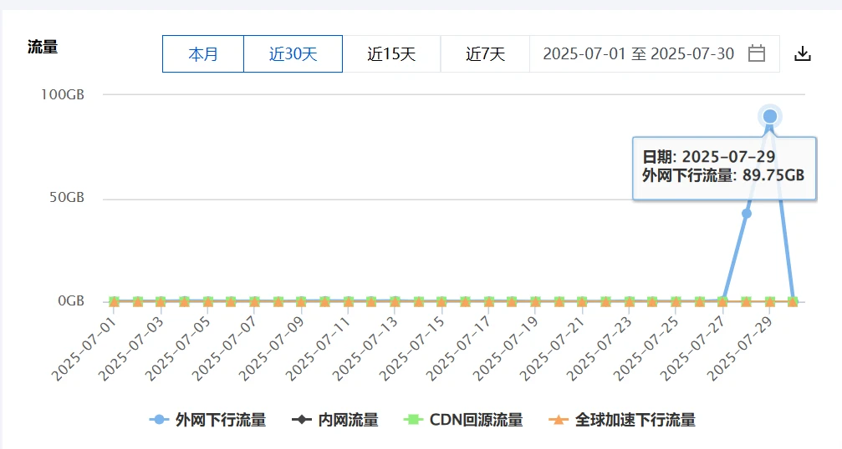Viewport: 842px width, 449px height.
Task: Click the 流量 chart title
Action: tap(43, 48)
